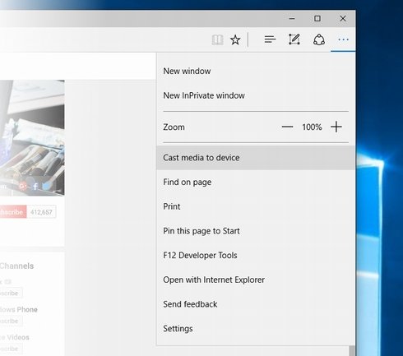Open the Phone channel link
This screenshot has width=403, height=356.
click(19, 309)
